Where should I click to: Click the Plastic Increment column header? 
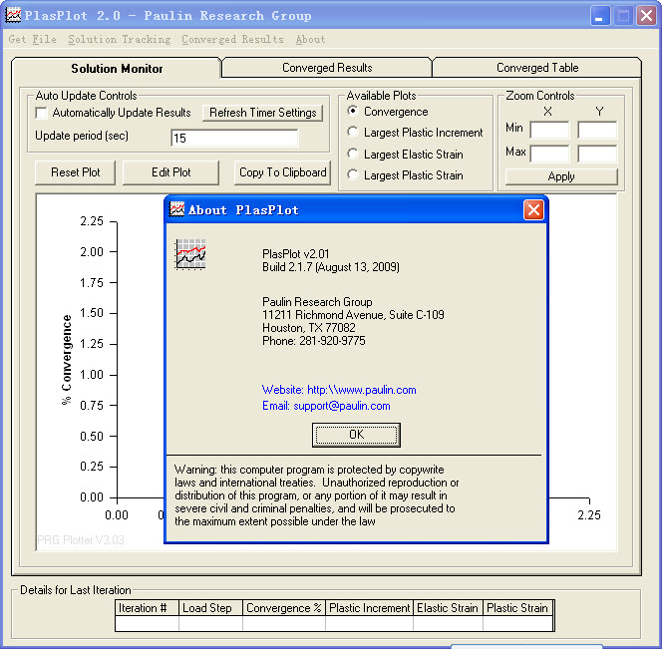(370, 607)
